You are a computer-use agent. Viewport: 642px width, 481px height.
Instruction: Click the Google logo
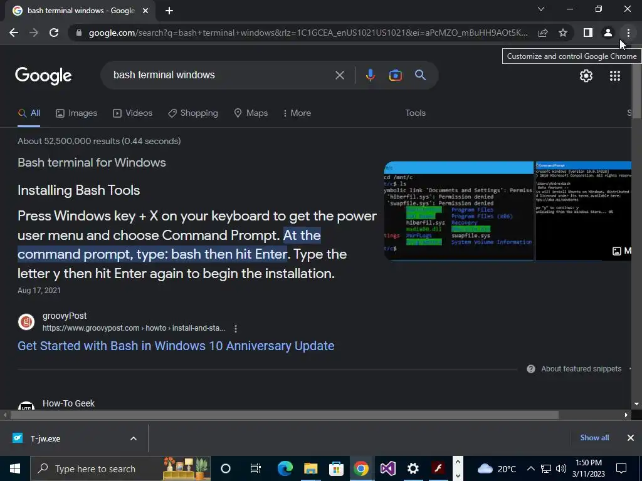tap(43, 76)
